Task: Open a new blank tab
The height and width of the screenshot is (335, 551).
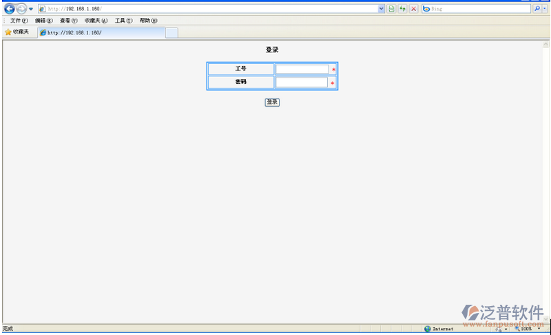Action: pos(171,32)
